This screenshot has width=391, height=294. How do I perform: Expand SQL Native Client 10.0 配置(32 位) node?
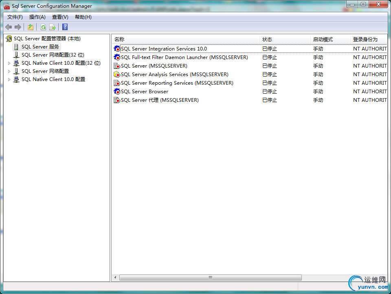pos(9,64)
